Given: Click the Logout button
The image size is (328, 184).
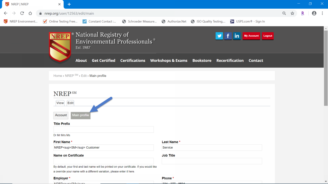Looking at the screenshot, I should [268, 36].
